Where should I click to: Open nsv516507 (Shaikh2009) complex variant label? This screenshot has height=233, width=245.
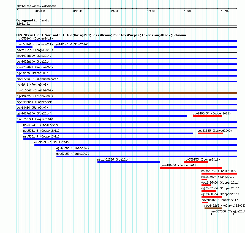point(35,90)
